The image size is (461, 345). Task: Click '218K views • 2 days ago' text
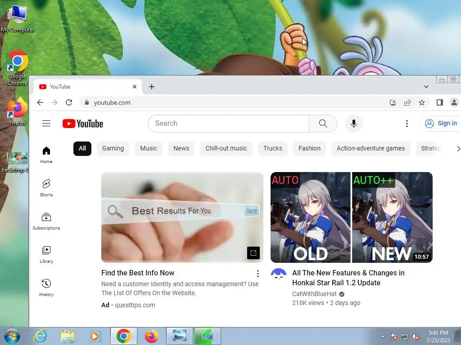pyautogui.click(x=326, y=303)
